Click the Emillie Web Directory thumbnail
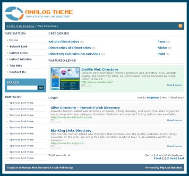Image resolution: width=189 pixels, height=176 pixels. 65,79
